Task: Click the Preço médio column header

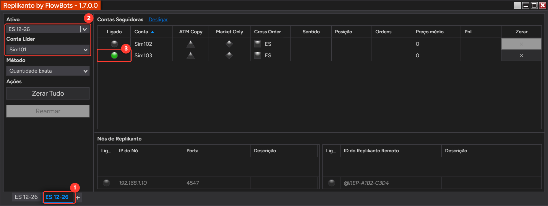Action: pyautogui.click(x=436, y=32)
